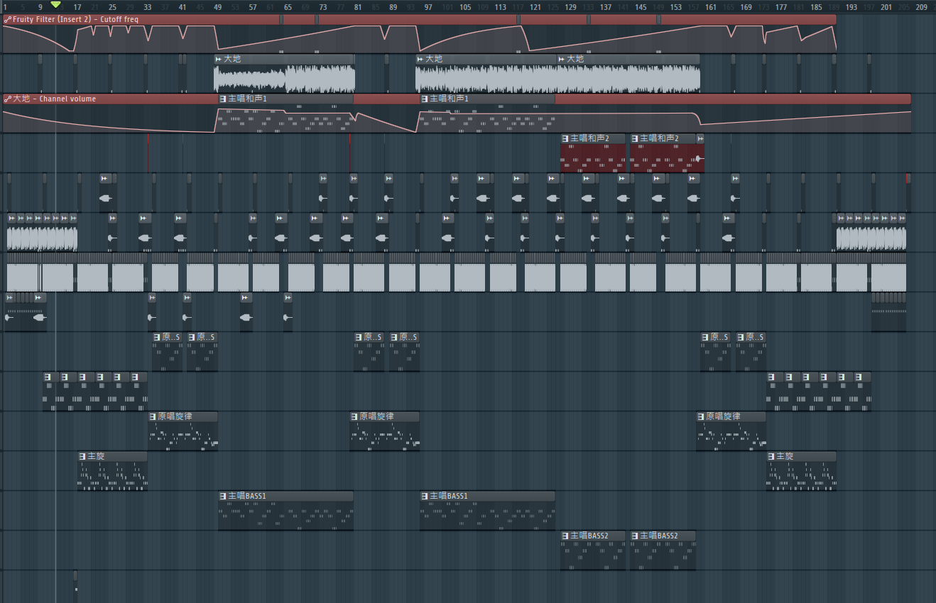
Task: Jump to bar 97 on the timeline ruler
Action: pos(428,7)
